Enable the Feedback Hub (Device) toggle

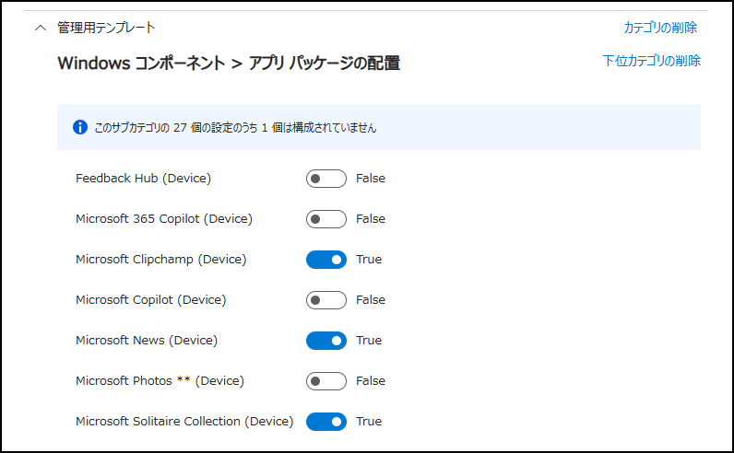(x=326, y=179)
